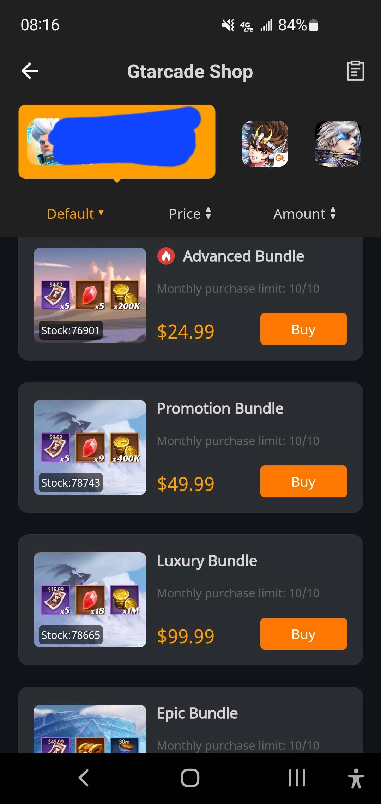381x804 pixels.
Task: Sort bundles by Price
Action: pos(190,214)
